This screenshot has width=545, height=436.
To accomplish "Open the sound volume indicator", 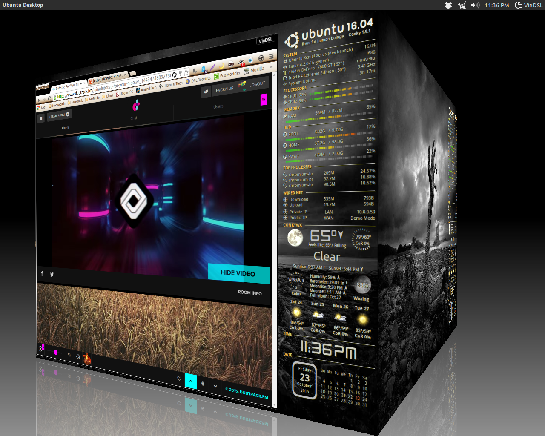I will [475, 5].
